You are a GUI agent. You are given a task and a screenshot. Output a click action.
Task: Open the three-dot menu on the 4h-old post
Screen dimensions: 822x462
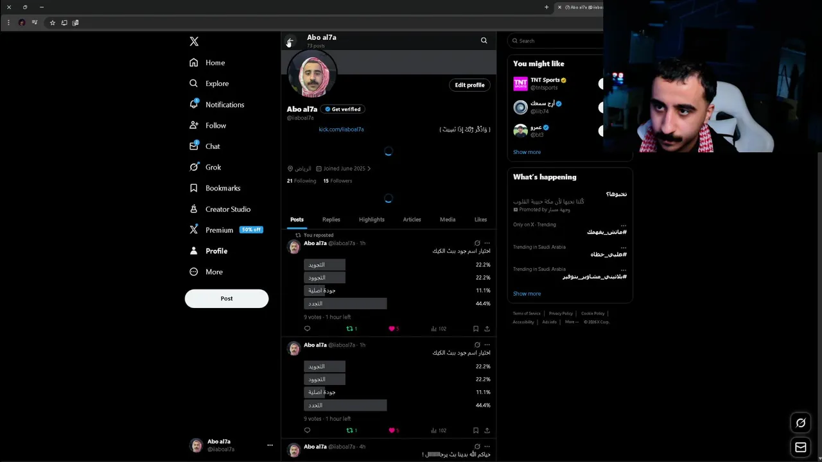click(x=487, y=447)
